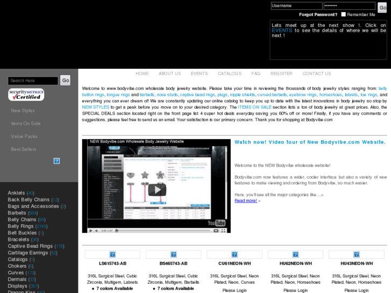Select Bags and Accessories category

pos(33,206)
